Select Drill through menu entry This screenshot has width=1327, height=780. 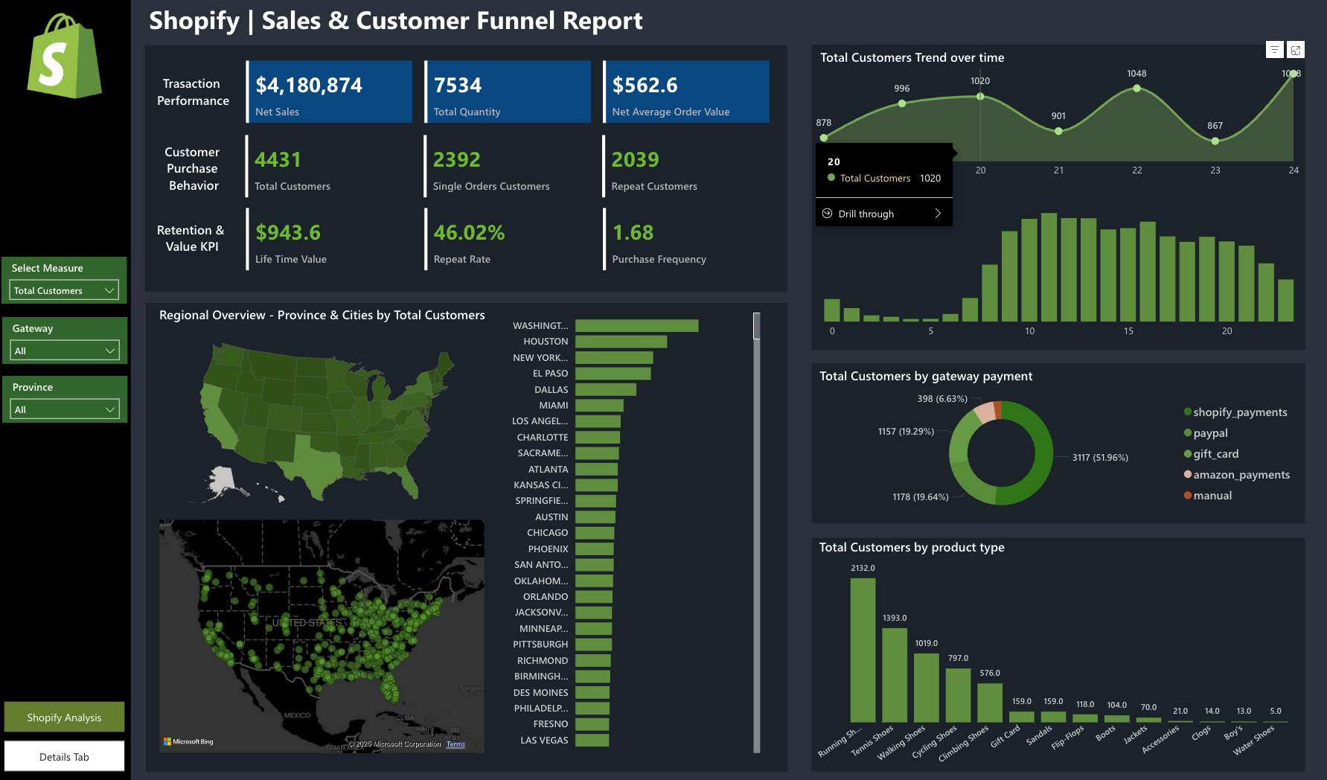884,214
